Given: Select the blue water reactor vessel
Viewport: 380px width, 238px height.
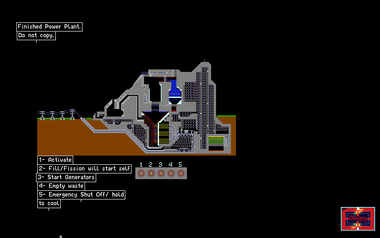Looking at the screenshot, I should pos(175,94).
